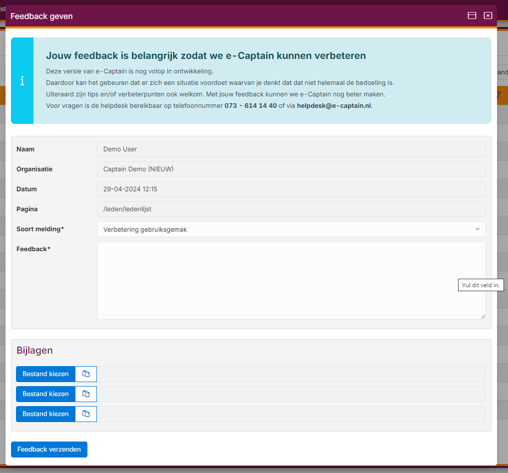Image resolution: width=508 pixels, height=473 pixels.
Task: Click the Vul dit veld in. tooltip
Action: [481, 285]
